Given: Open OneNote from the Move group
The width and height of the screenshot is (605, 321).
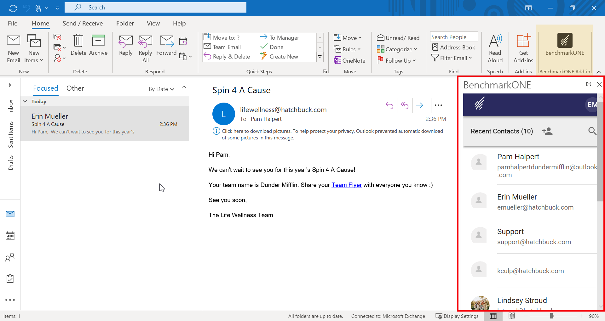Looking at the screenshot, I should pyautogui.click(x=349, y=60).
